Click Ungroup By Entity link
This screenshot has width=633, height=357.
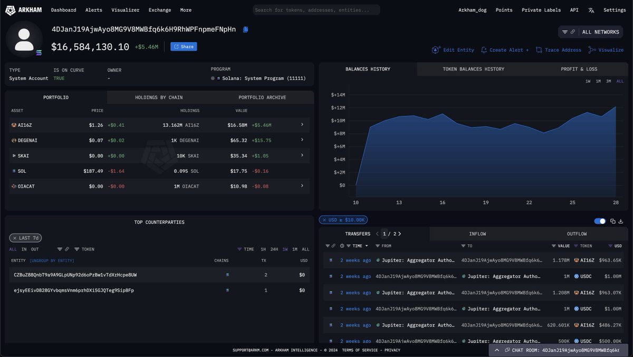(x=52, y=261)
